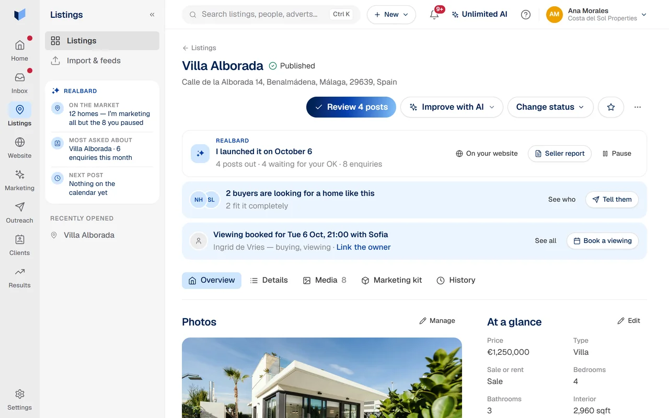Switch to the Media tab
669x418 pixels.
(325, 281)
